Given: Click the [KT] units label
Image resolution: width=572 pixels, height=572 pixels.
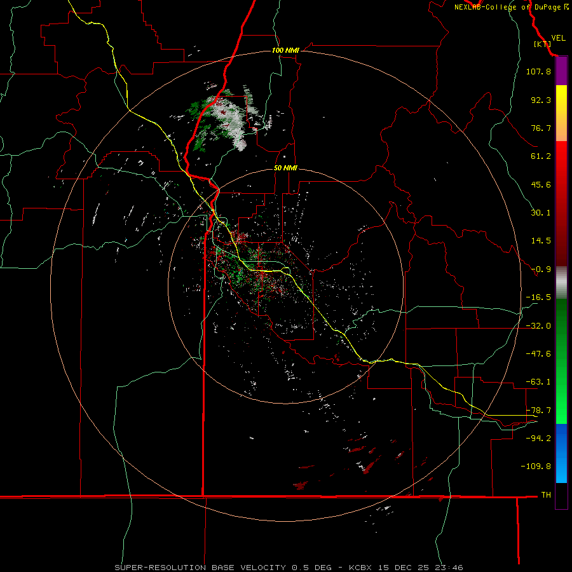Looking at the screenshot, I should coord(542,44).
